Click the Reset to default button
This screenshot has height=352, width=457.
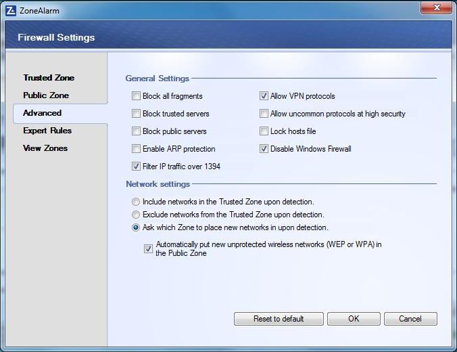[279, 319]
